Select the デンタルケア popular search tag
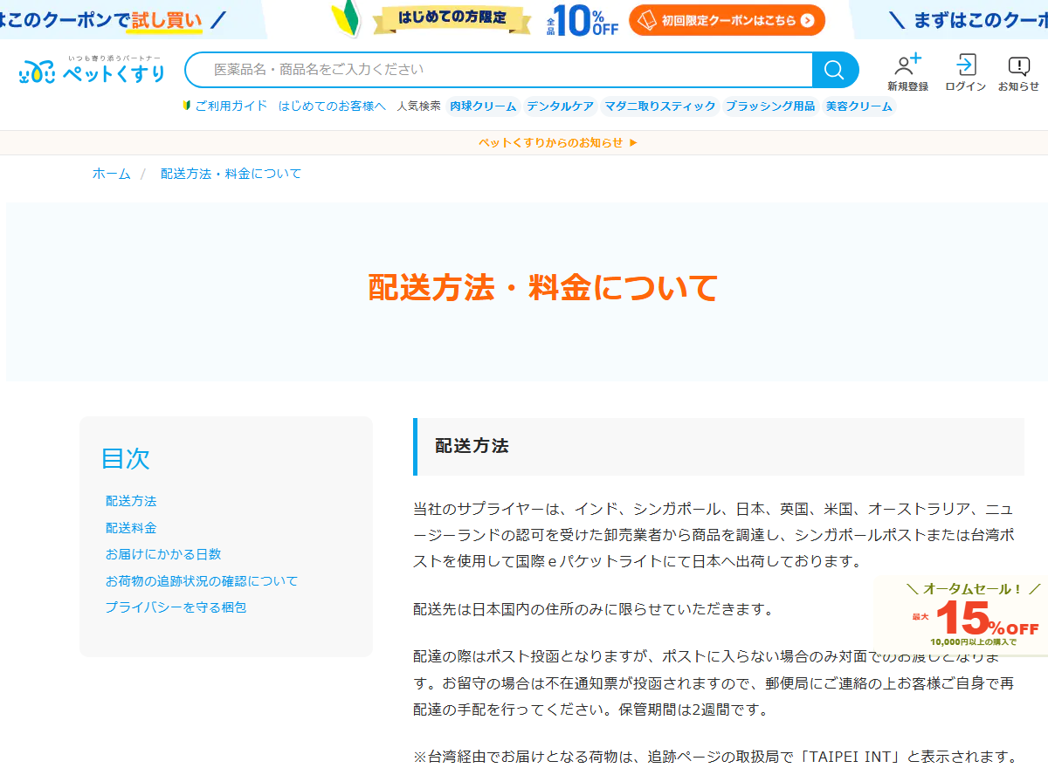Screen dimensions: 1048x768 [560, 106]
